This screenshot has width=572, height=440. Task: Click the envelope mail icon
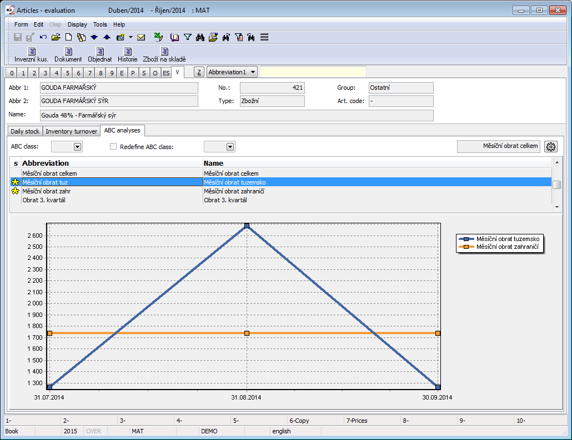pos(141,37)
